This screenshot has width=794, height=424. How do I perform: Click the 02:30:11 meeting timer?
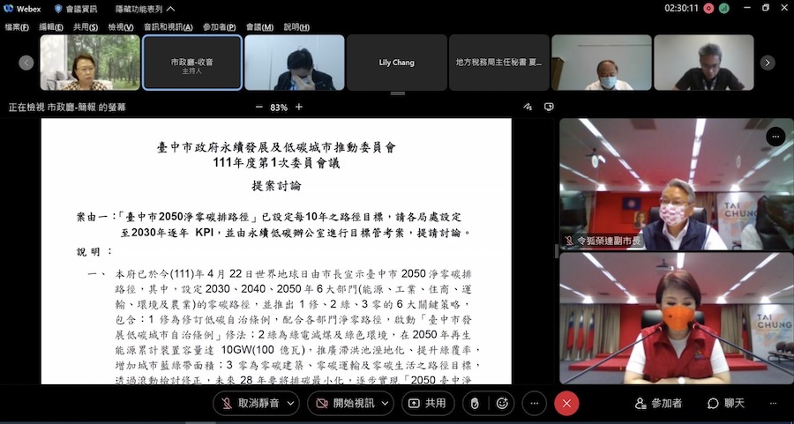tap(681, 9)
